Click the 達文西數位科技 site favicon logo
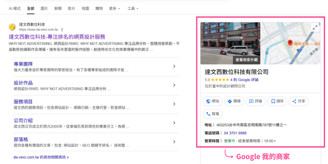The width and height of the screenshot is (328, 164). [x=12, y=27]
